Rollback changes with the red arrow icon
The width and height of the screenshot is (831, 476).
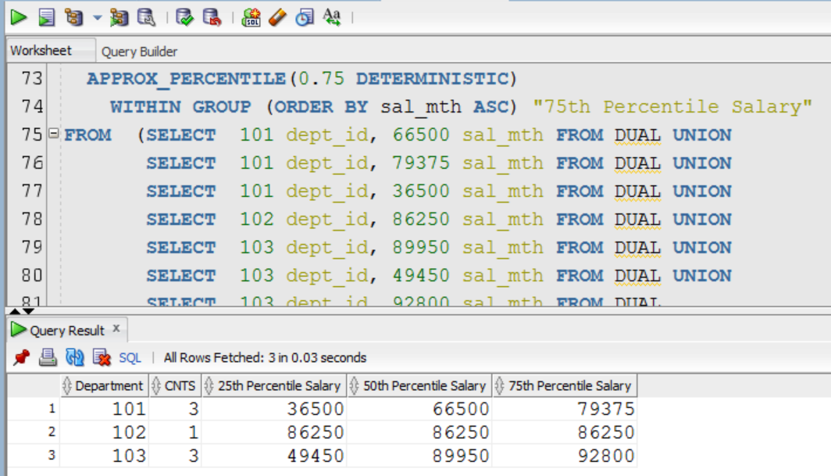(x=212, y=17)
